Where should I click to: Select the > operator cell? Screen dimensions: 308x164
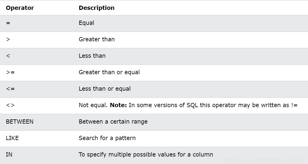(8, 40)
